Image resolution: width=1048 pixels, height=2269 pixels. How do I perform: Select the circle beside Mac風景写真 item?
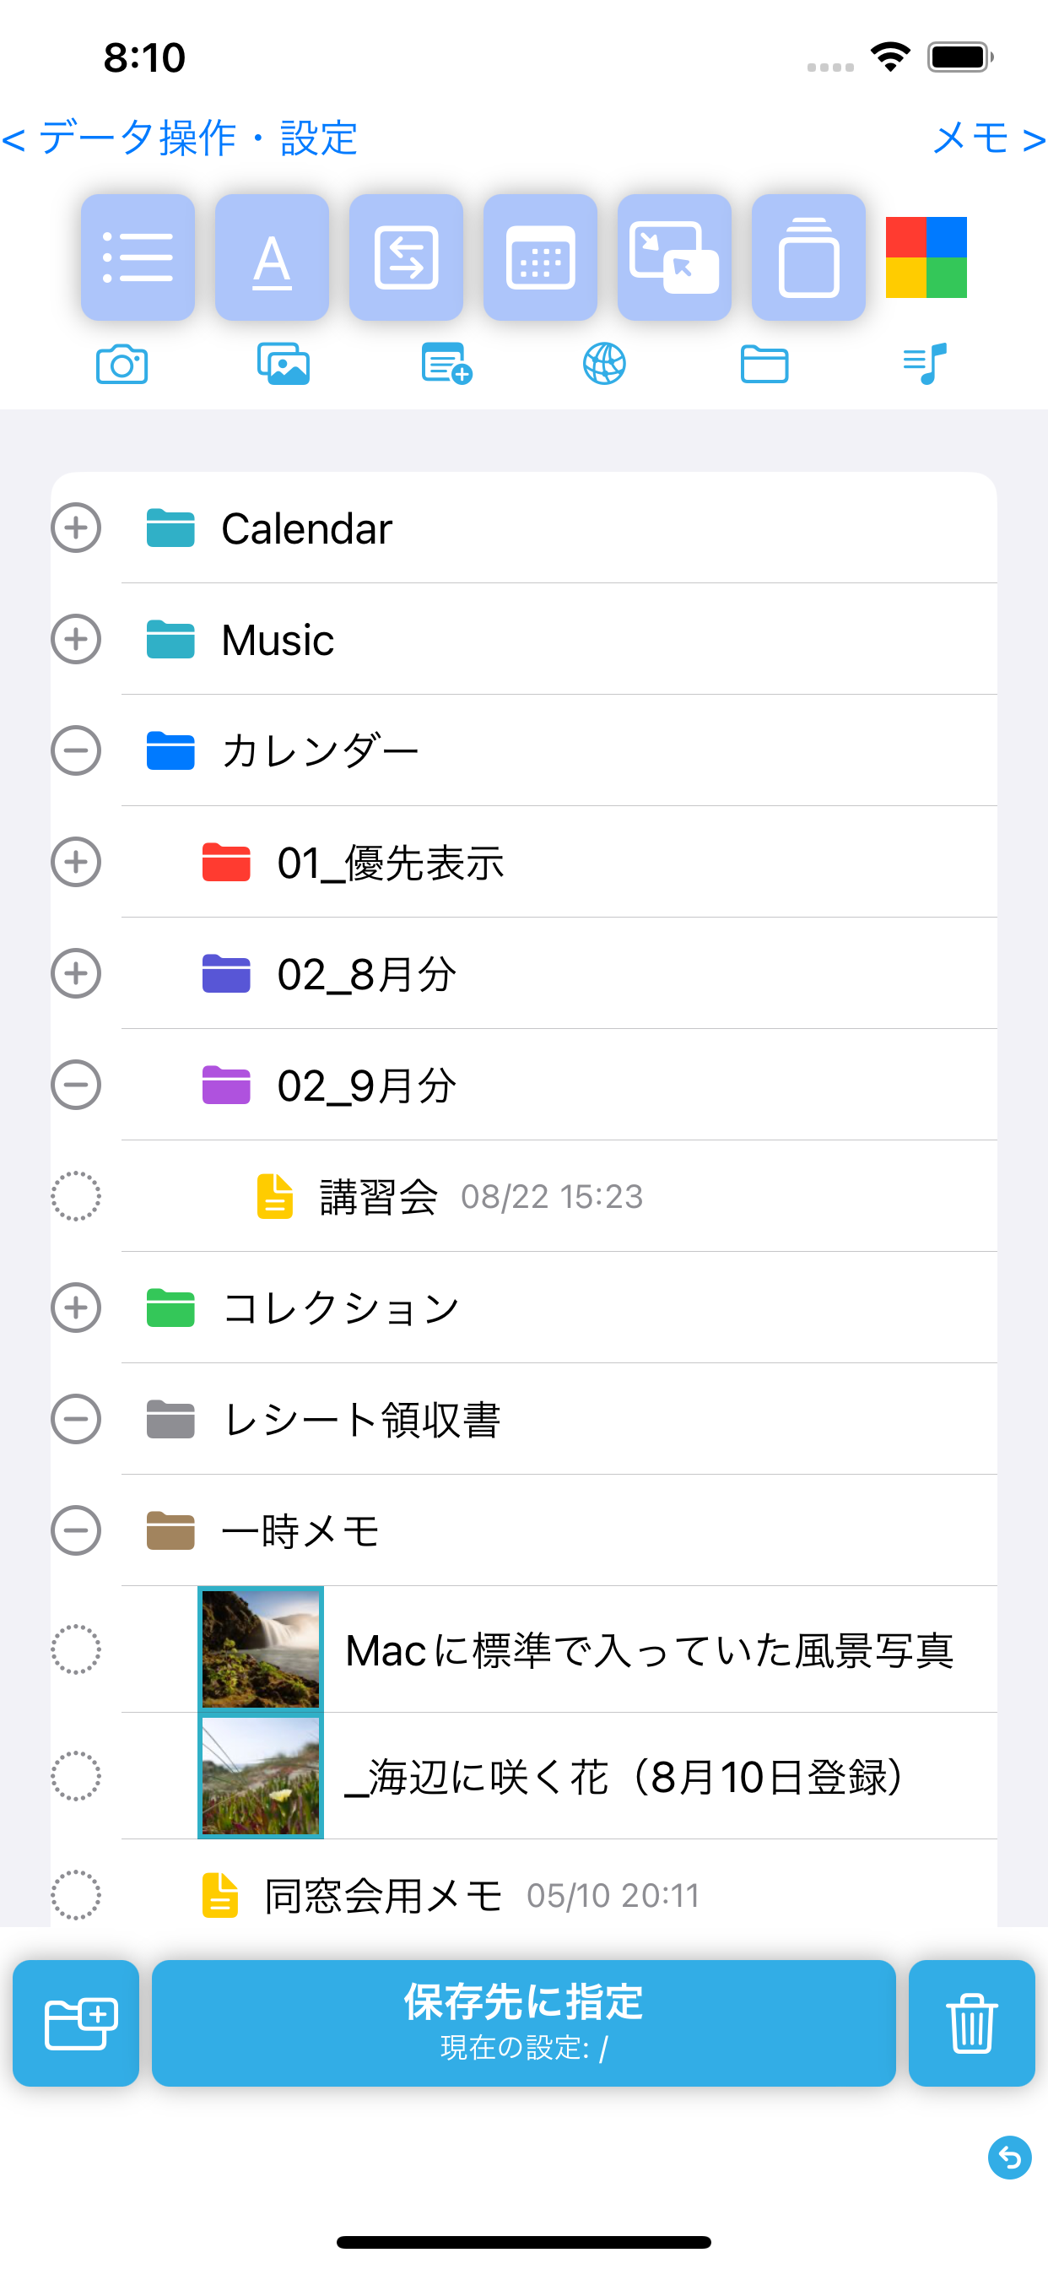[76, 1649]
